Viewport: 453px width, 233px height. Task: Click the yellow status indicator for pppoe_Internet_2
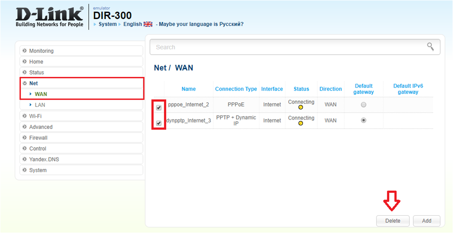301,107
